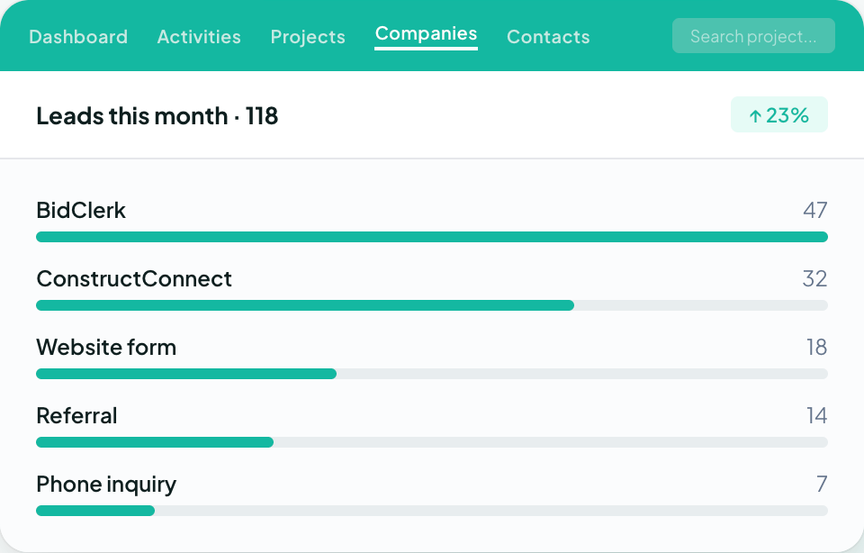864x553 pixels.
Task: Click the 23% increase badge
Action: pos(779,114)
